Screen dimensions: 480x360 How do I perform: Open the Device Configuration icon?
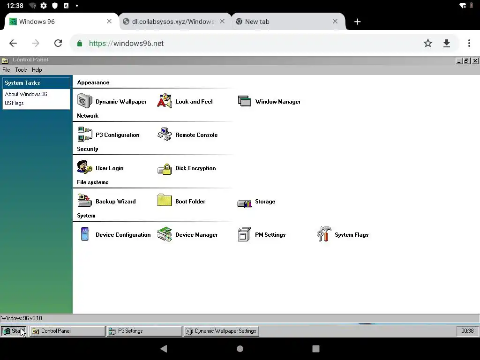coord(85,234)
